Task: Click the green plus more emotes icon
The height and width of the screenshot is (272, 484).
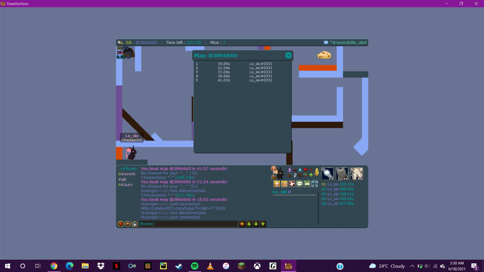Action: tap(311, 175)
